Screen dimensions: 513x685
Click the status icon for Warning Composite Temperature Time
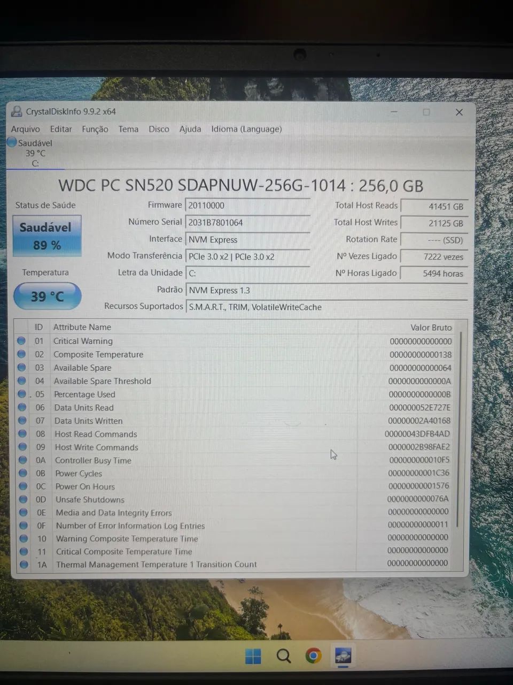click(24, 539)
